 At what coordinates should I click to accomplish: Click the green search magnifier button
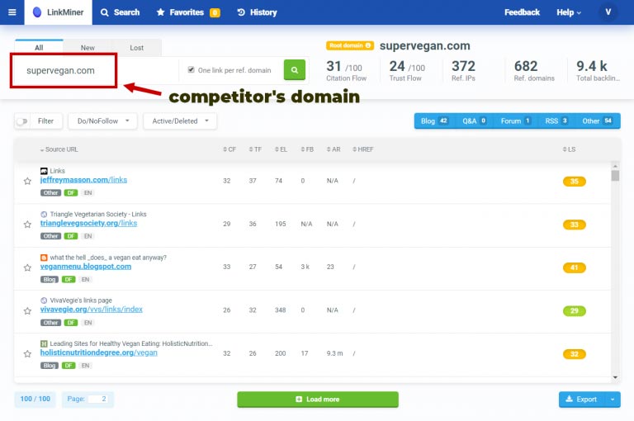click(295, 70)
